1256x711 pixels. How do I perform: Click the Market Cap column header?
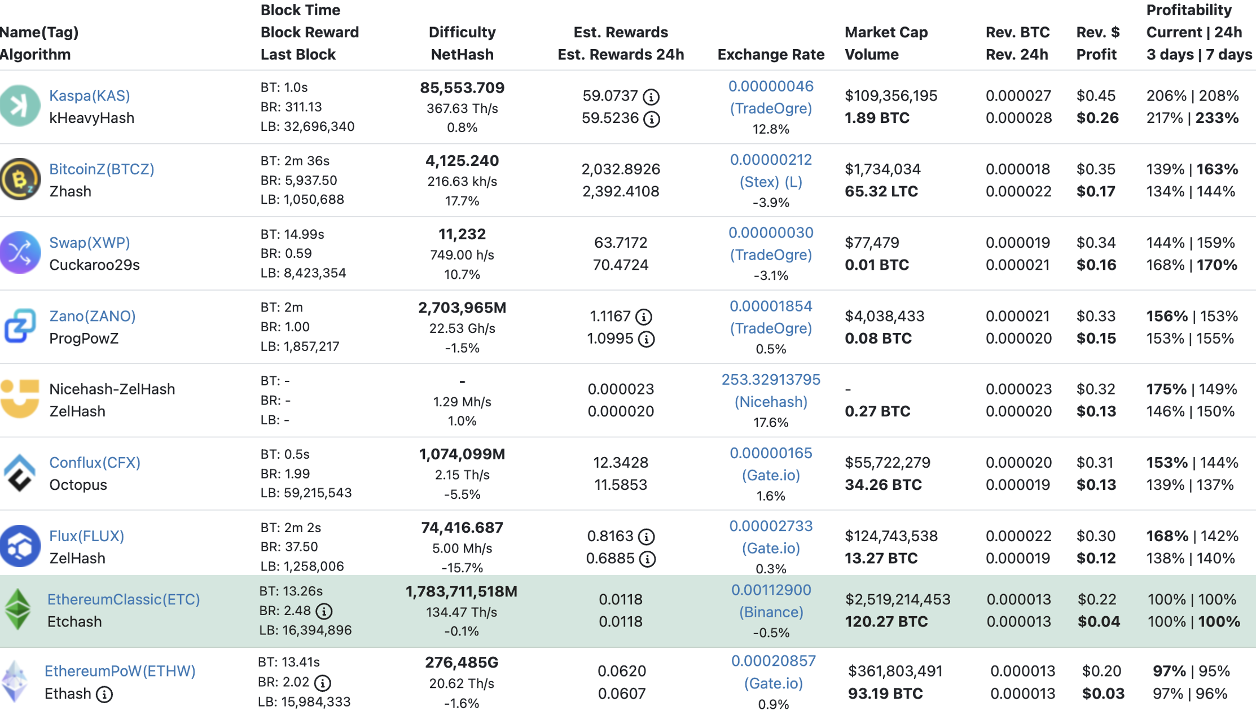pos(886,32)
